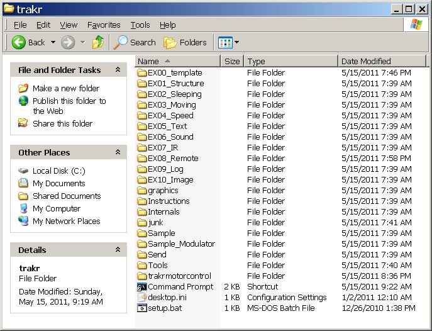The image size is (432, 331).
Task: Open the Help menu
Action: click(167, 25)
